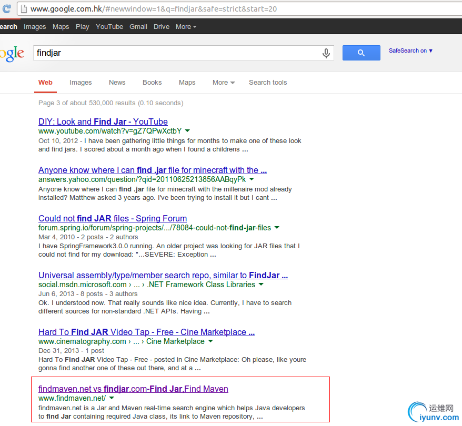Expand the arrow next to the forum.spring.io URL
This screenshot has height=426, width=462.
(277, 227)
